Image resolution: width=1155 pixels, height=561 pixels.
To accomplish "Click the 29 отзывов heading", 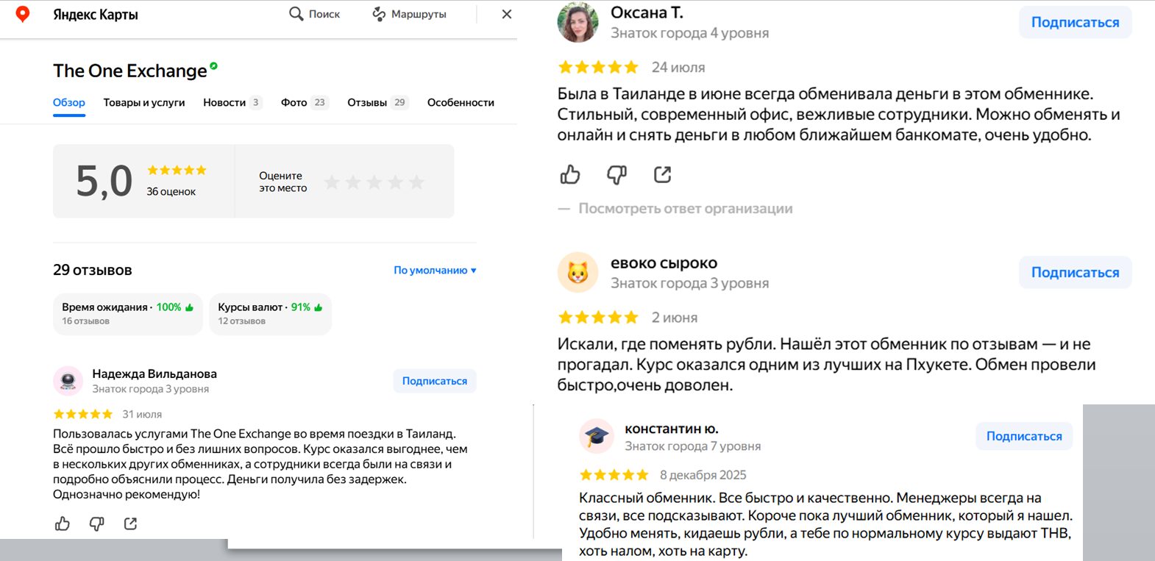I will 93,270.
